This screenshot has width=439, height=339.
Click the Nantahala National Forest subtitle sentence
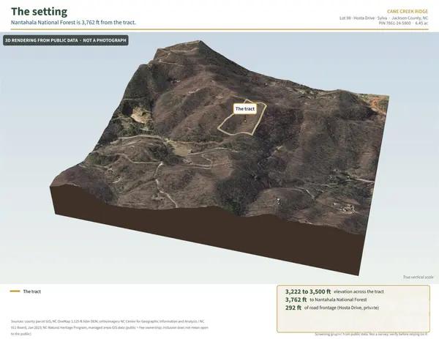tap(73, 23)
